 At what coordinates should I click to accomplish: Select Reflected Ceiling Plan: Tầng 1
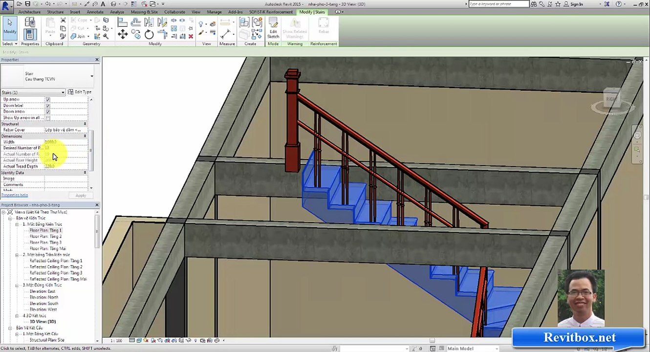56,261
